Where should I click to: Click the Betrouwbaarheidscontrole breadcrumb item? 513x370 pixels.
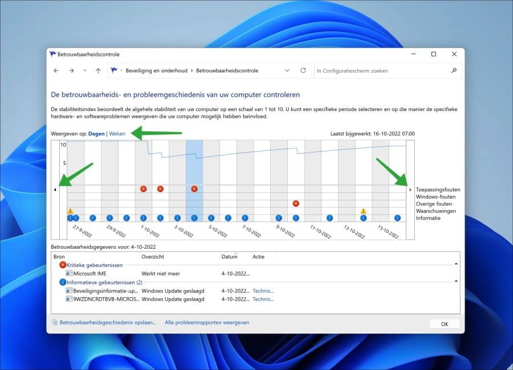coord(227,71)
